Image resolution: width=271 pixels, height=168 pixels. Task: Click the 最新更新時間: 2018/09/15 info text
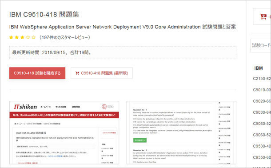coord(52,52)
